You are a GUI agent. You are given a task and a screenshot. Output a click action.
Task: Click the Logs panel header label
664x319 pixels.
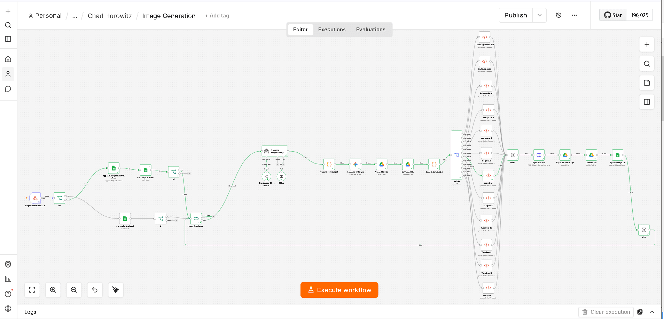[30, 312]
